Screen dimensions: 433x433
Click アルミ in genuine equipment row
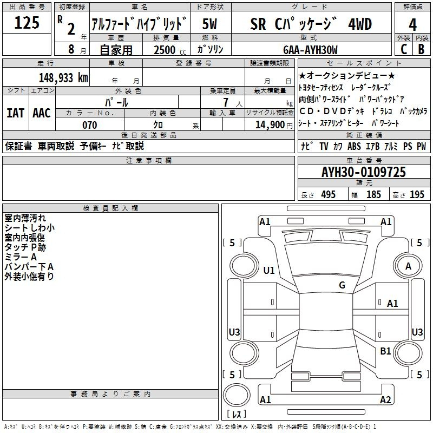(x=391, y=146)
